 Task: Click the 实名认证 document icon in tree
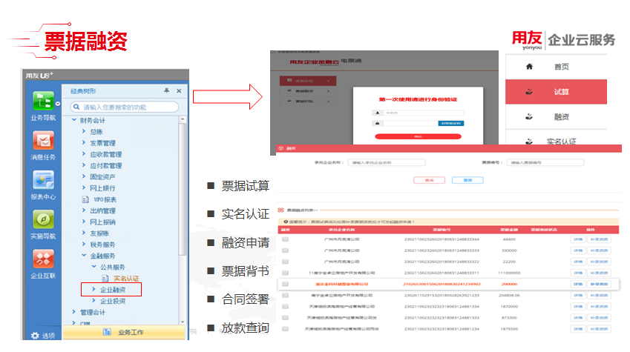click(x=105, y=278)
